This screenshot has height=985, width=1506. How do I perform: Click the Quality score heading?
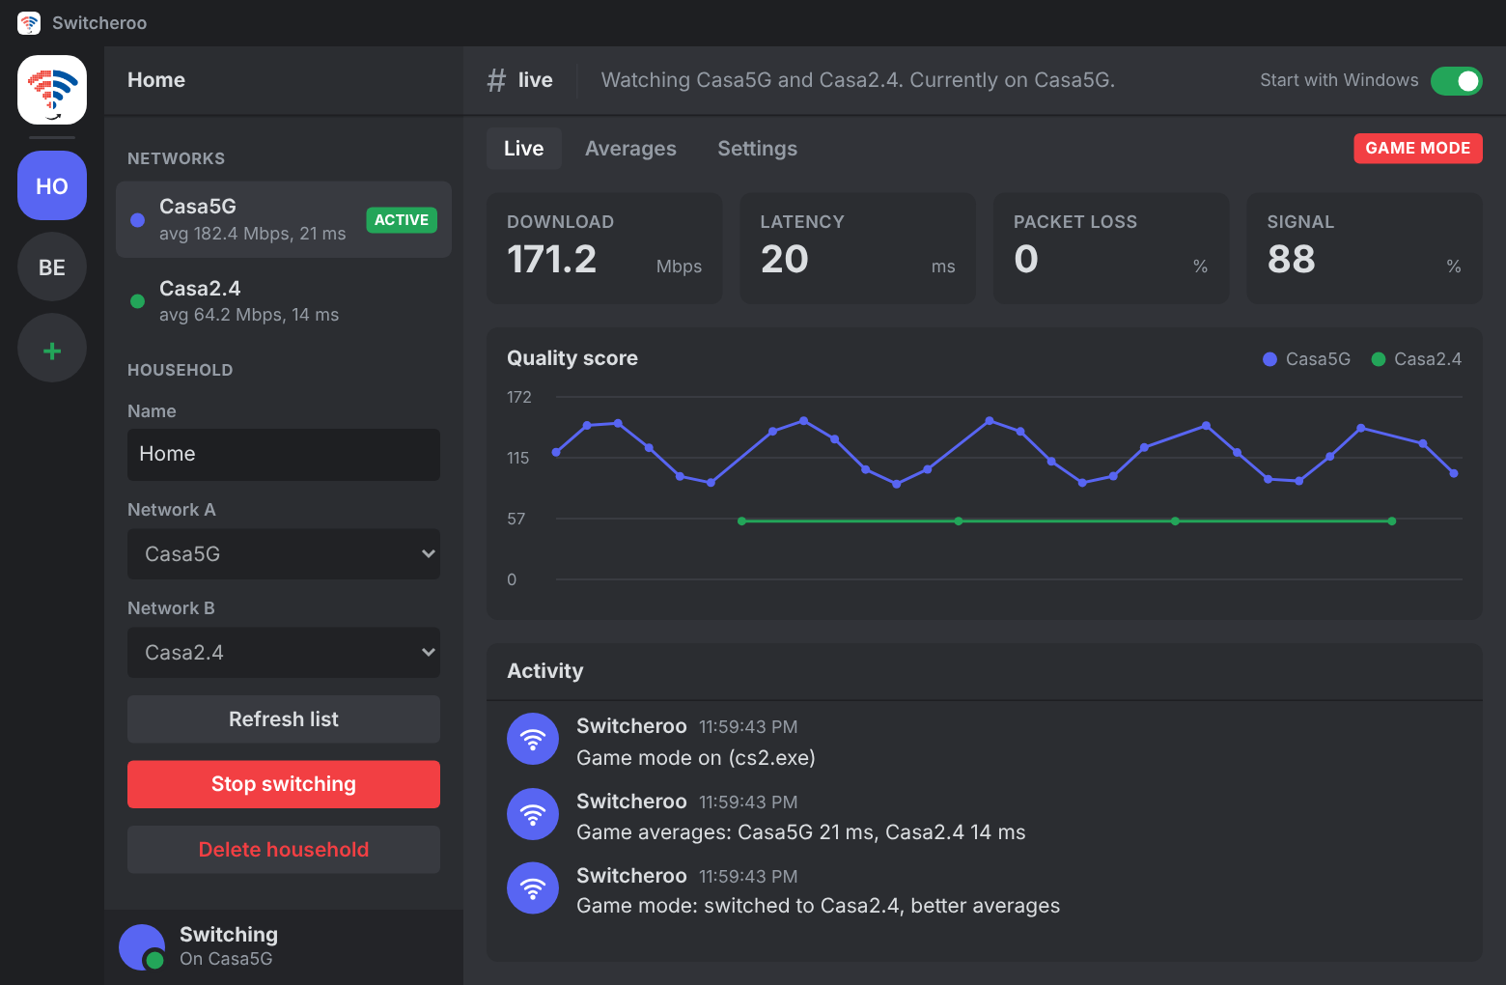tap(572, 358)
